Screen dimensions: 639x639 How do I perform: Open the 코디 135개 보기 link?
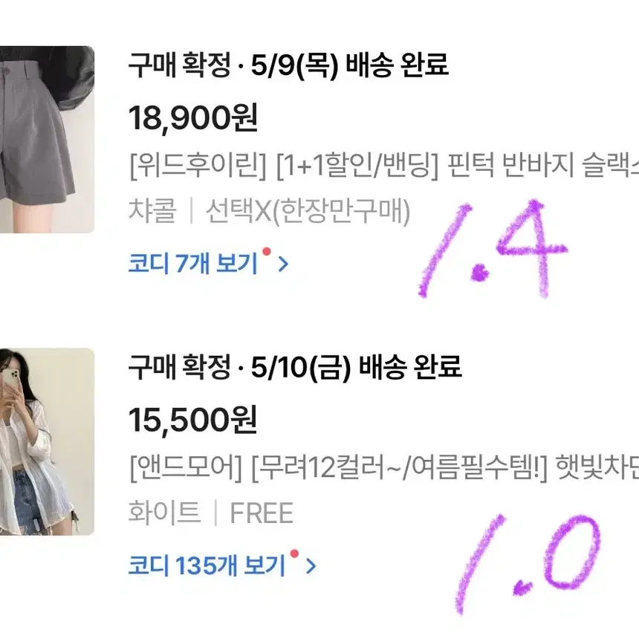[x=207, y=565]
